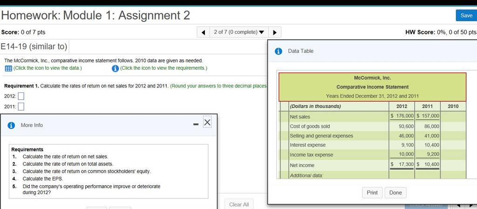Click the data table grid icon
This screenshot has height=209, width=477.
pyautogui.click(x=8, y=69)
